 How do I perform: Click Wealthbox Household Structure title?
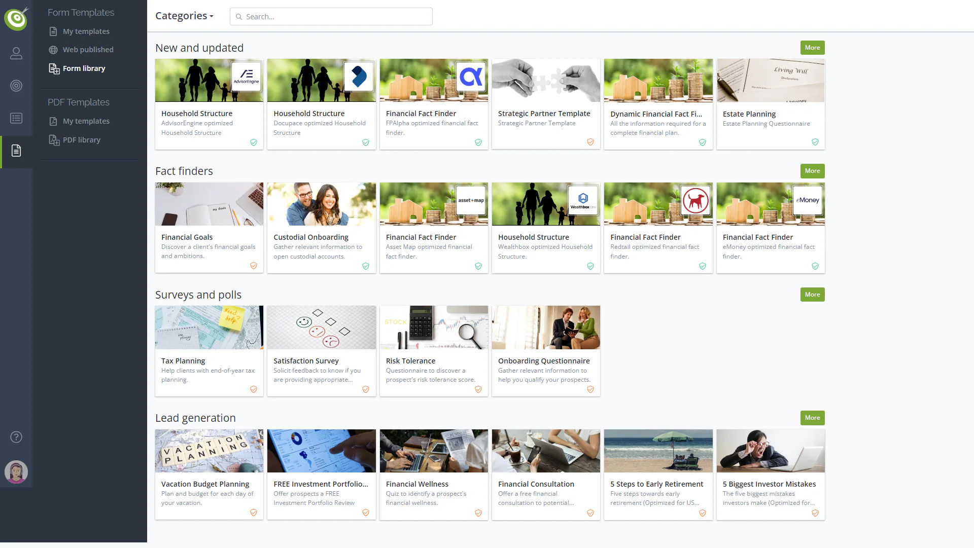pos(534,237)
